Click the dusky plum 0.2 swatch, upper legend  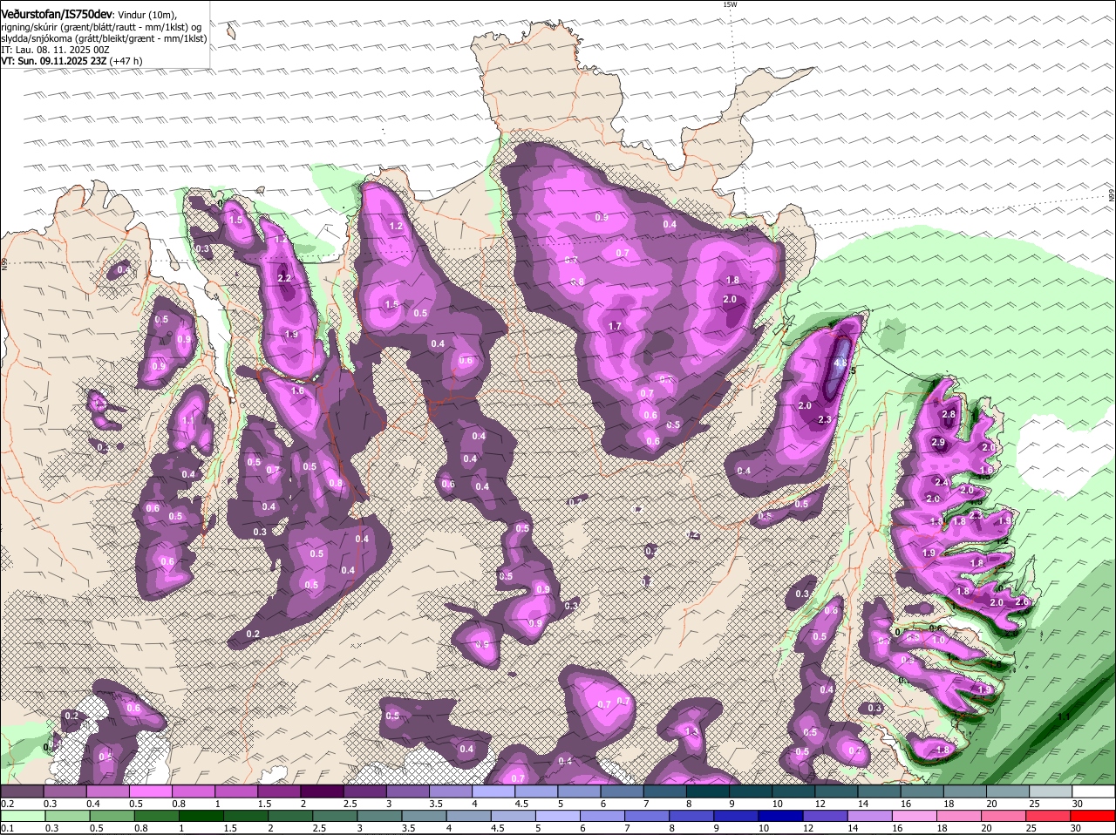point(22,791)
